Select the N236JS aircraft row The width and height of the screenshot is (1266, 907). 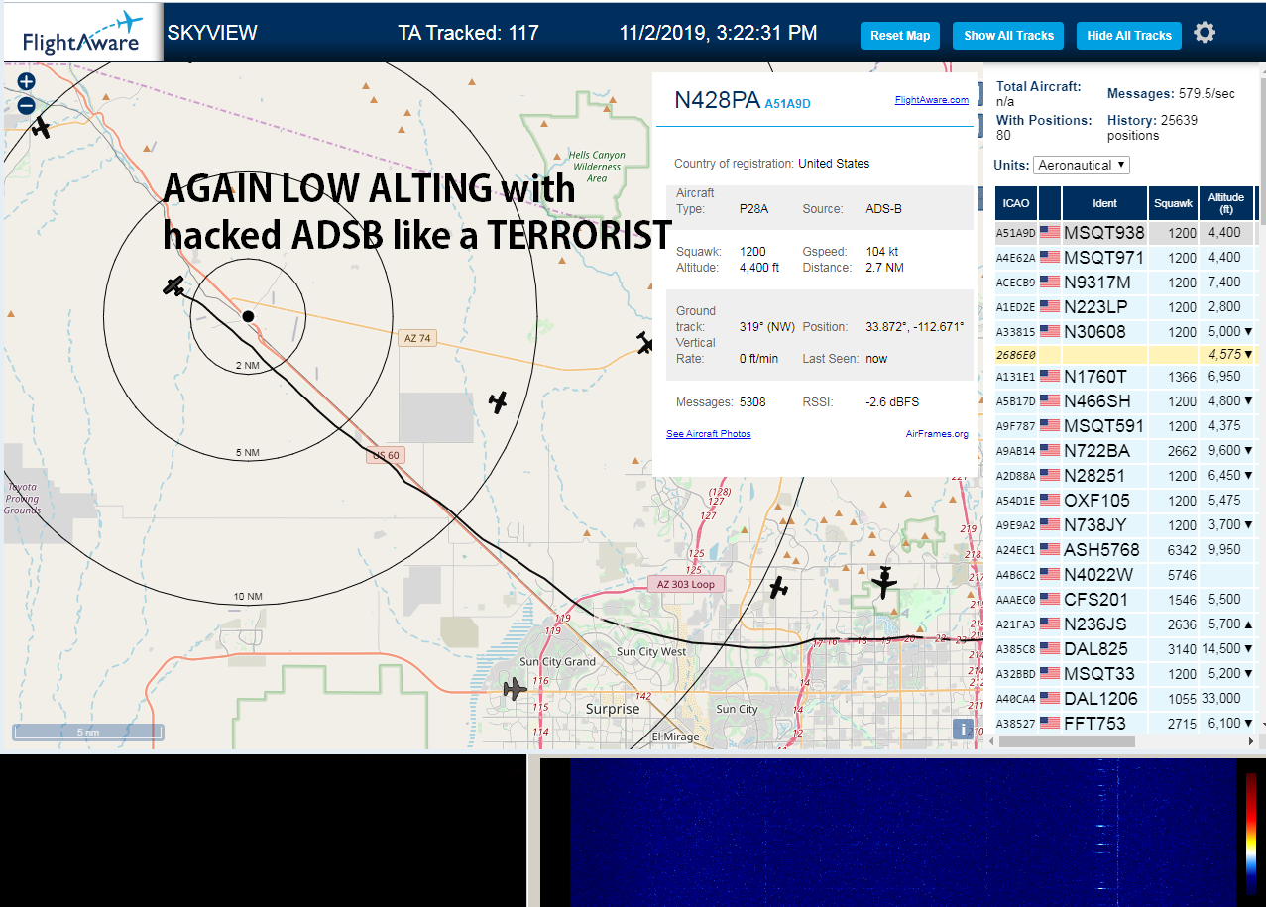(1126, 624)
